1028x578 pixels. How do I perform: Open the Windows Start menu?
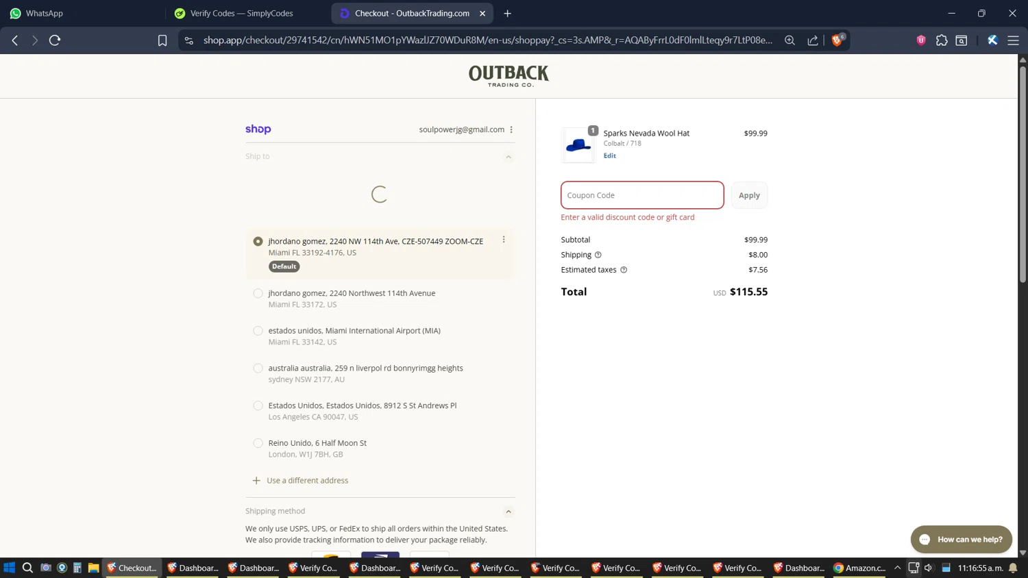(x=10, y=568)
